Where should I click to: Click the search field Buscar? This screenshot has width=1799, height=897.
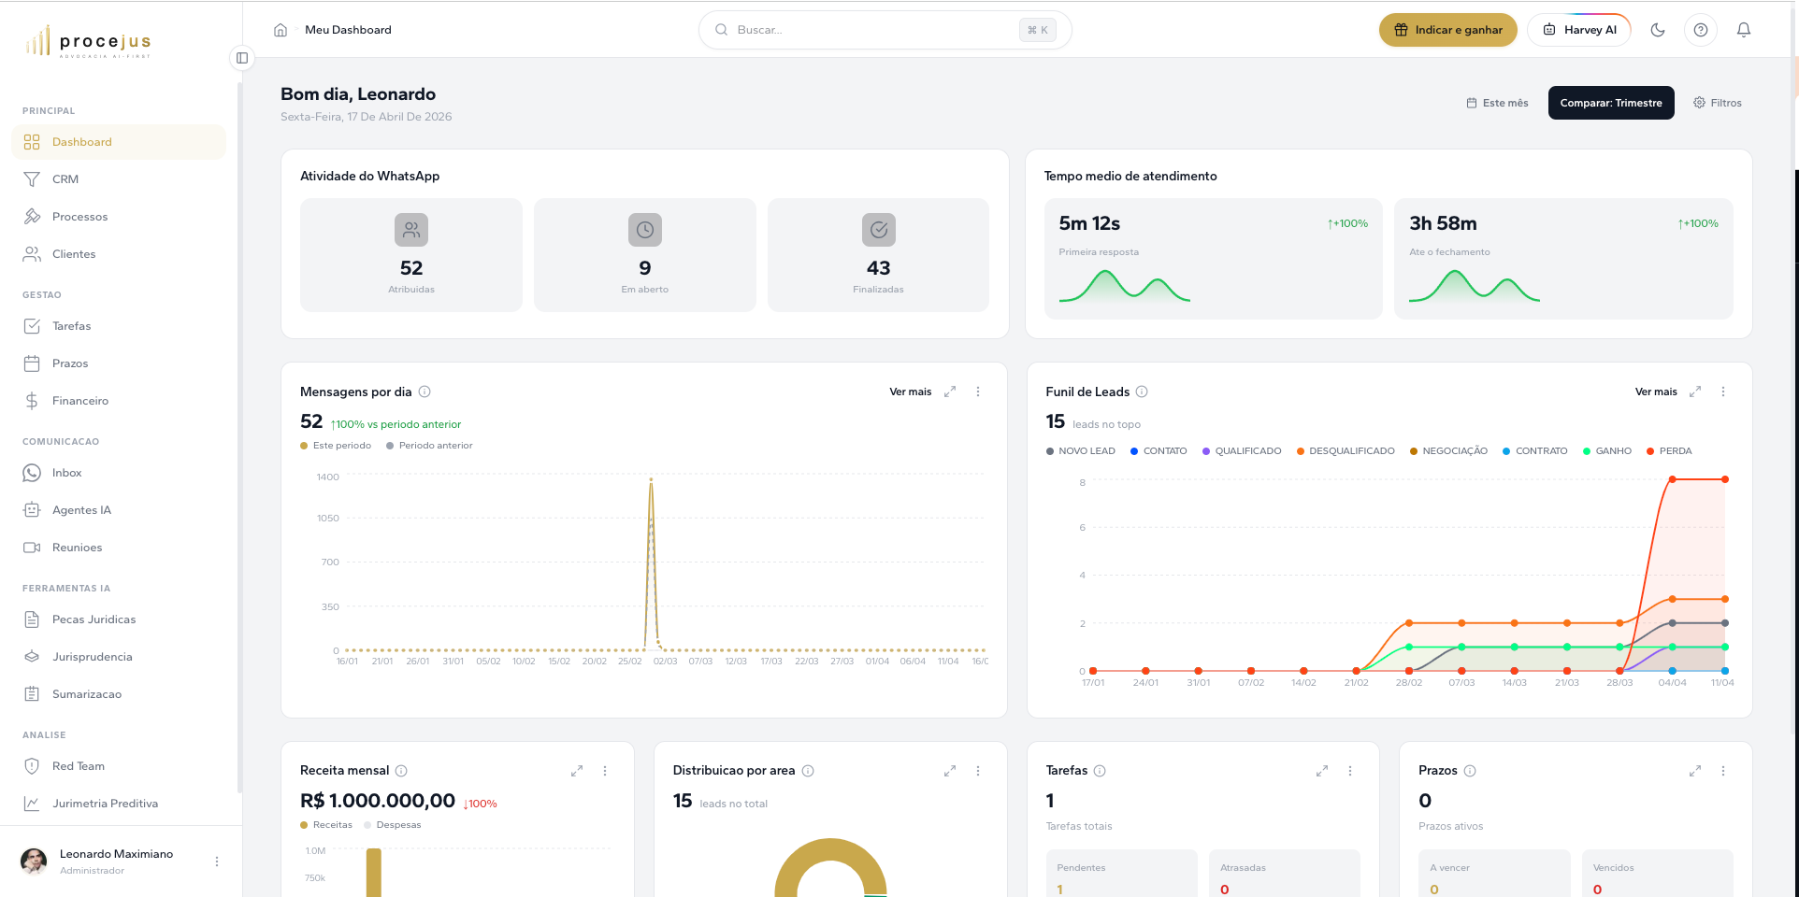[885, 30]
